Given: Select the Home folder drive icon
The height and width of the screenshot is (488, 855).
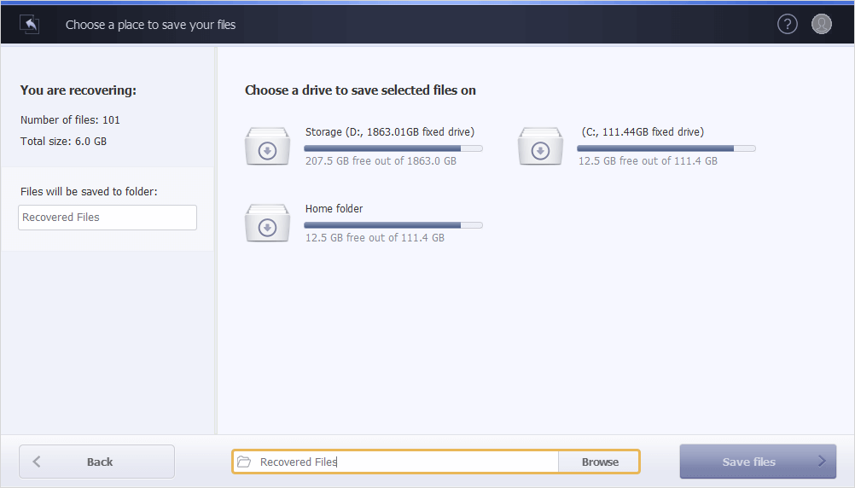Looking at the screenshot, I should click(x=267, y=223).
